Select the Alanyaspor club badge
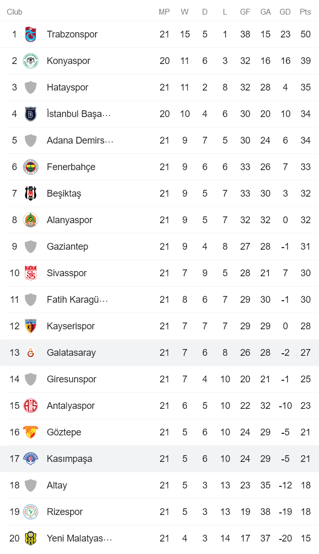This screenshot has width=319, height=554. pyautogui.click(x=31, y=220)
